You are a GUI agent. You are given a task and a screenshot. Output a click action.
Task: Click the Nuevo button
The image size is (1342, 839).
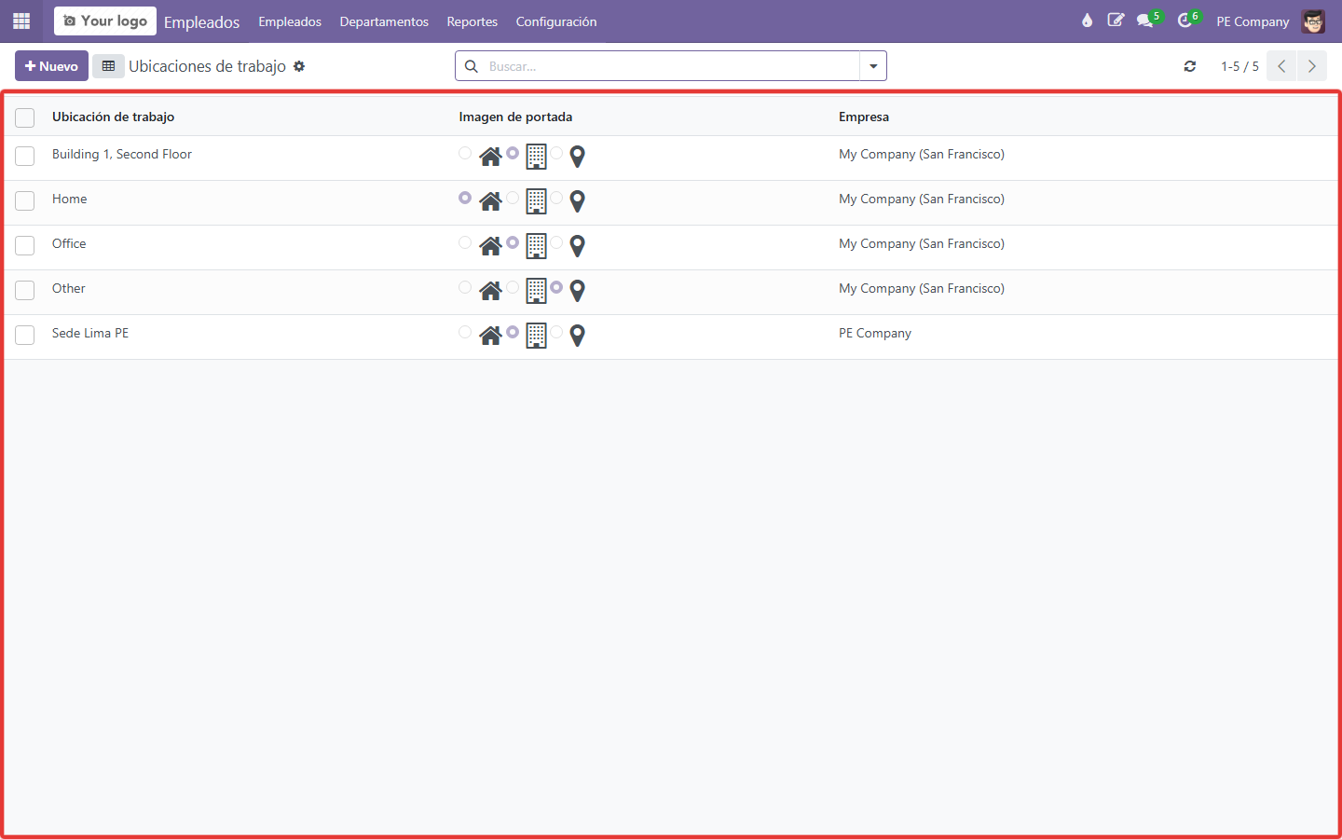pyautogui.click(x=51, y=66)
